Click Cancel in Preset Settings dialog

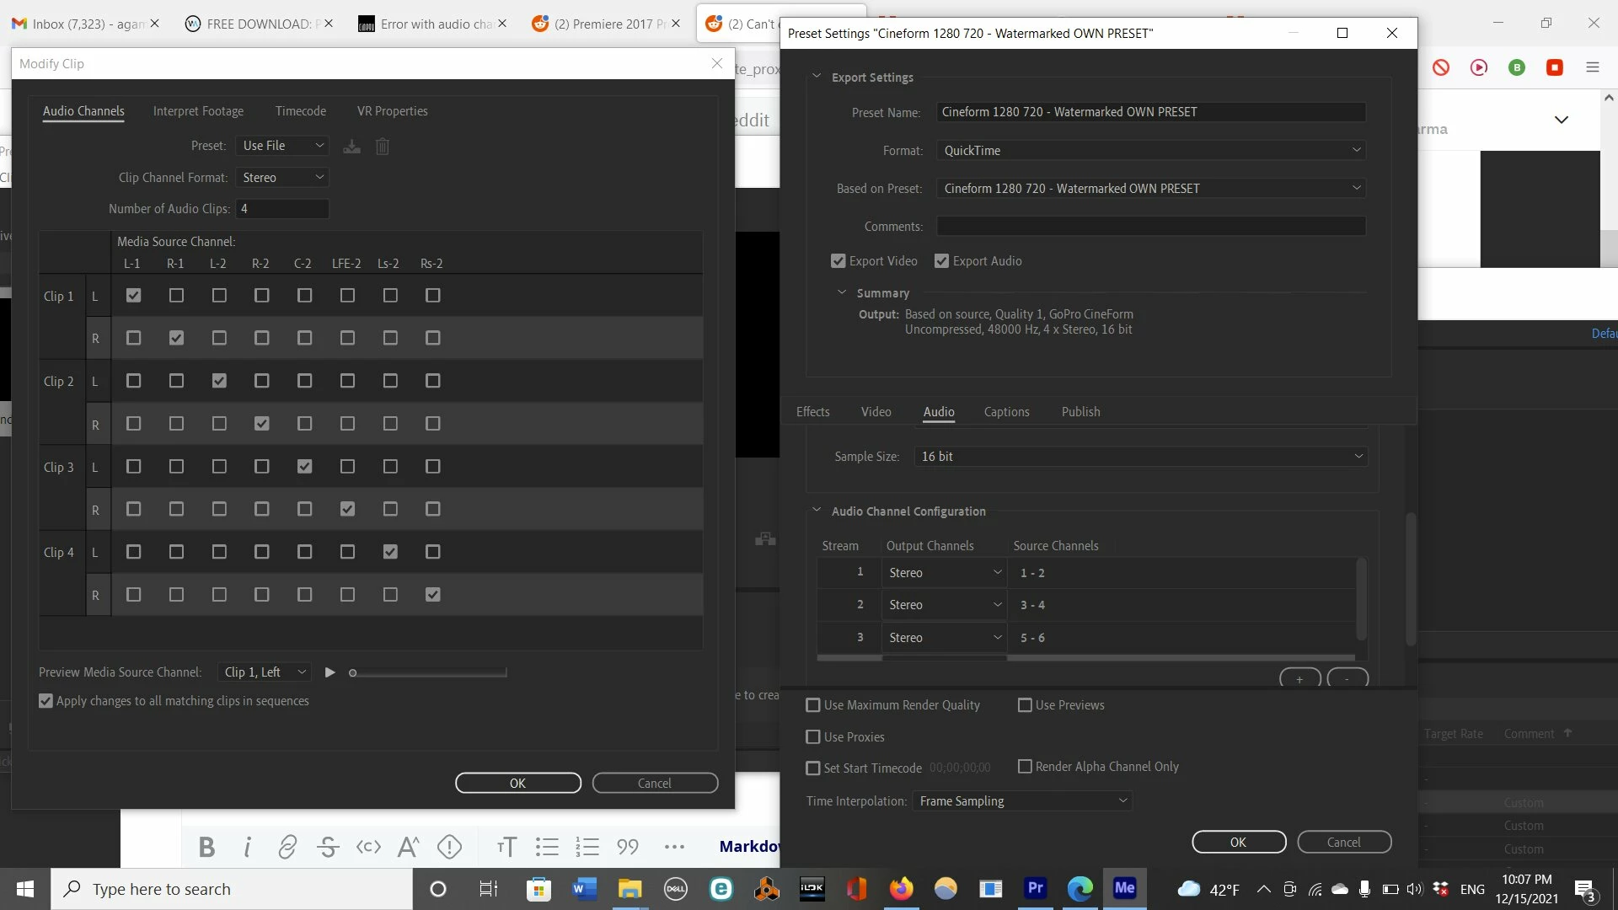click(1343, 843)
